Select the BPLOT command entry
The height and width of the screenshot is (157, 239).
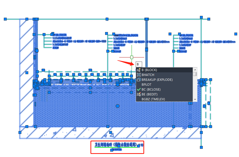[164, 85]
